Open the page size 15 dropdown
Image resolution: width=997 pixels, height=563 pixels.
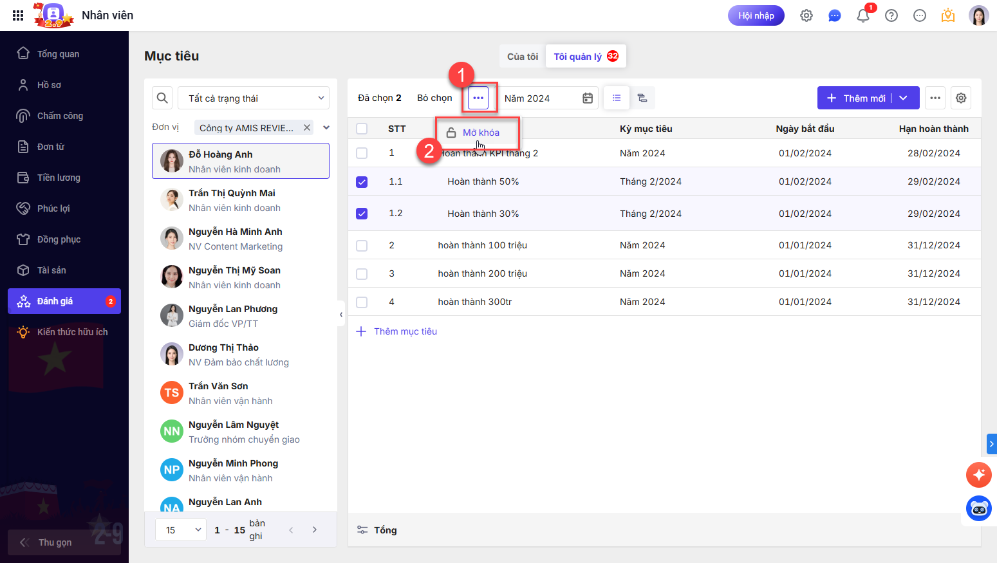pos(181,530)
